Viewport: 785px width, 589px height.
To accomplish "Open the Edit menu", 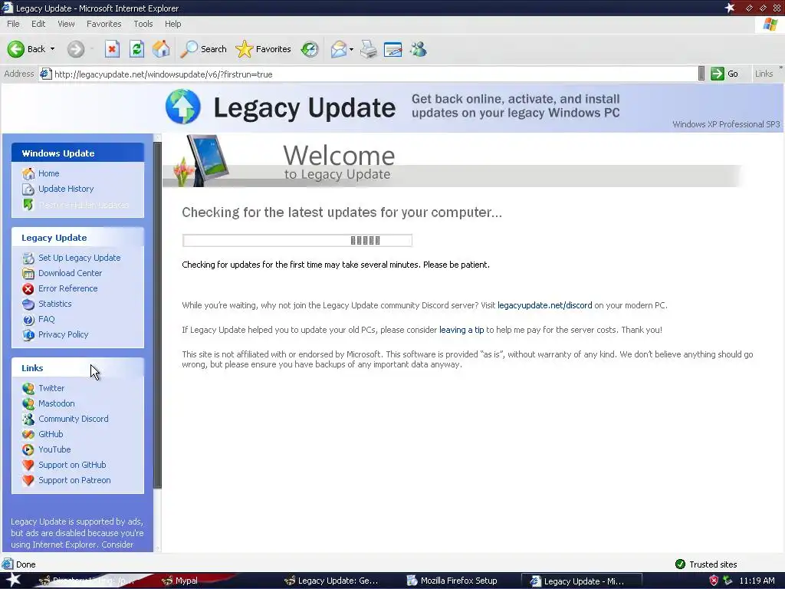I will coord(38,24).
